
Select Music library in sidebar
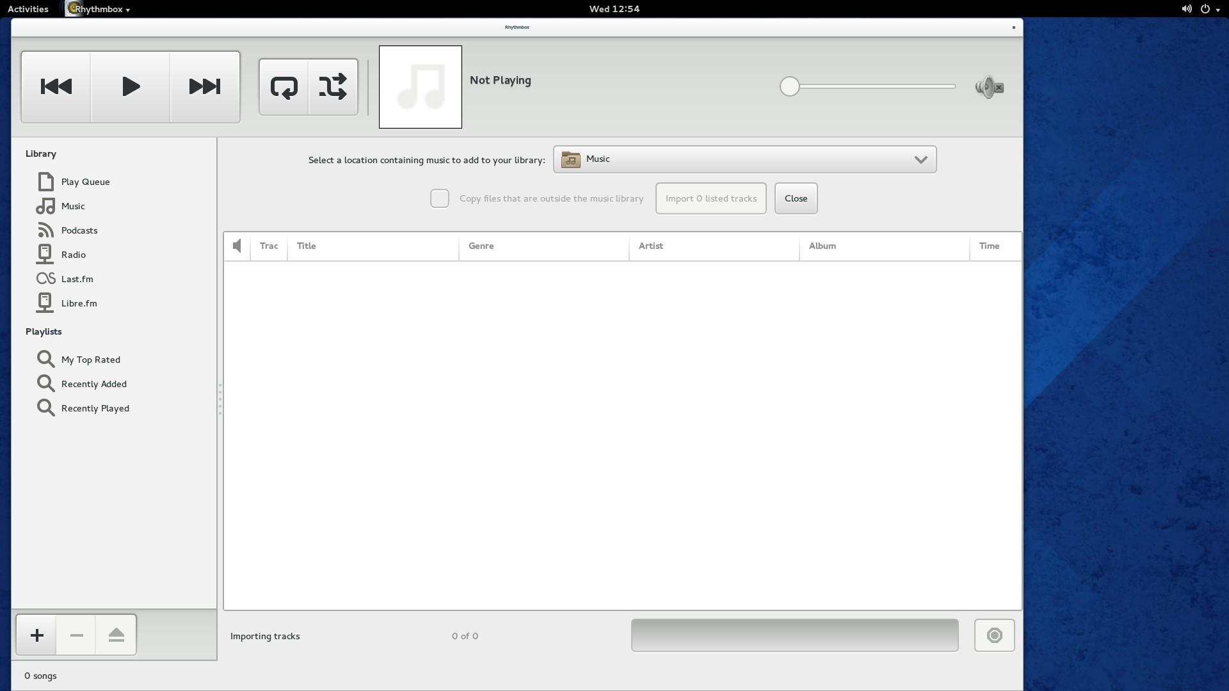pyautogui.click(x=114, y=206)
